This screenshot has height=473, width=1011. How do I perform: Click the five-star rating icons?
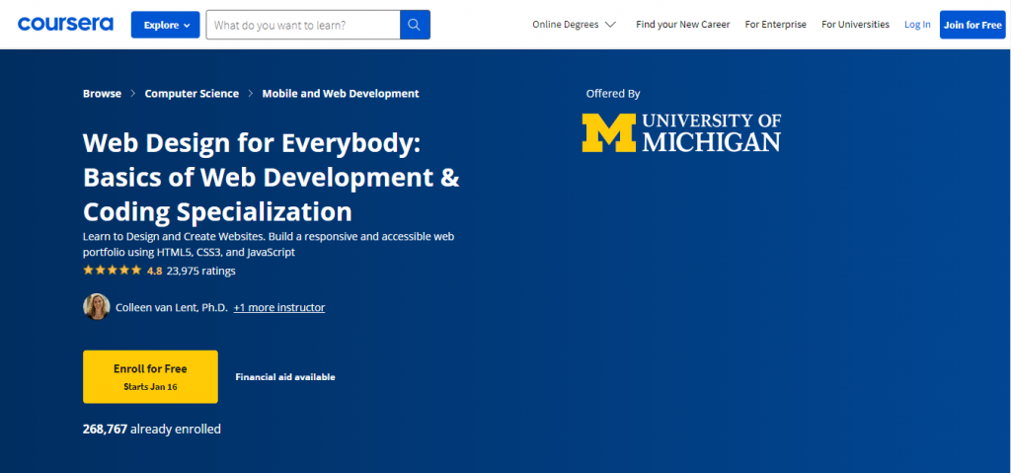point(112,271)
